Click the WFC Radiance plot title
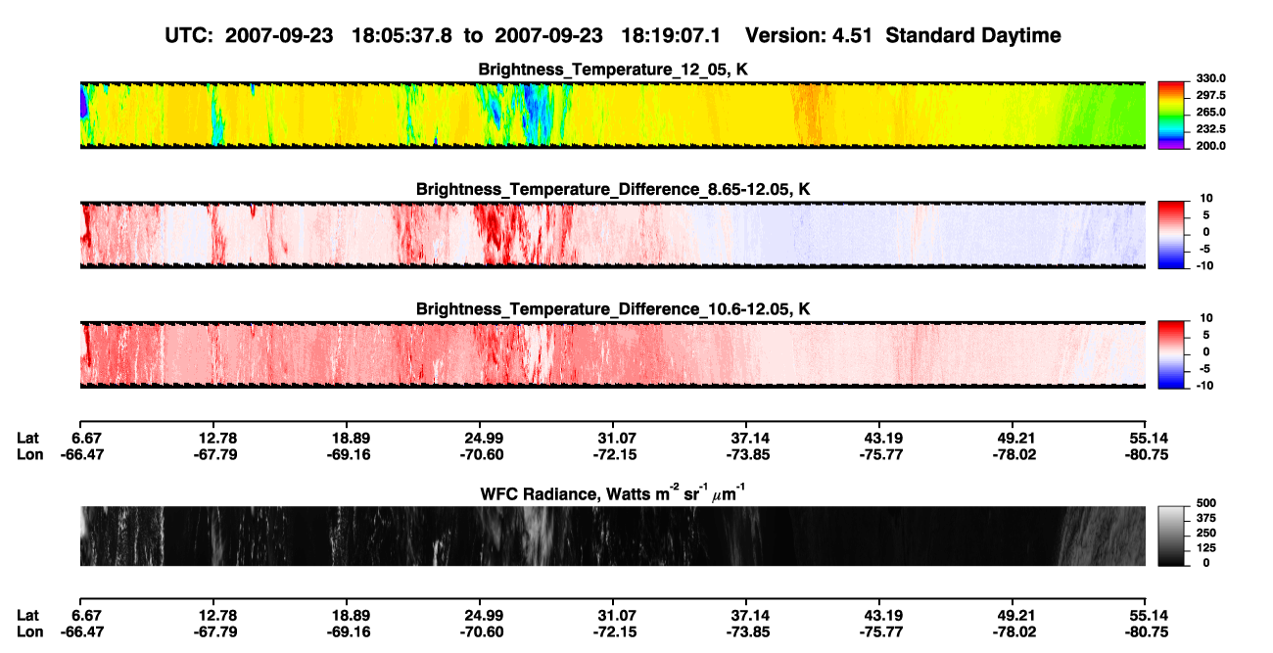Screen dimensions: 1273x653 pos(614,491)
